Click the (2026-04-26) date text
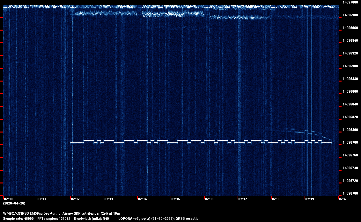 pos(14,203)
